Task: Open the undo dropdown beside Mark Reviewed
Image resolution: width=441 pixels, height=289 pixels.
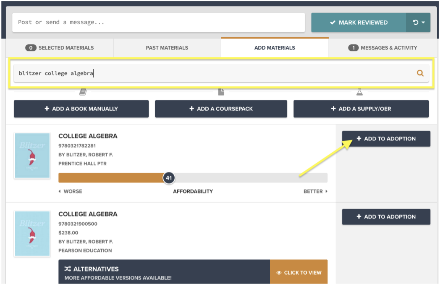Action: pyautogui.click(x=418, y=22)
